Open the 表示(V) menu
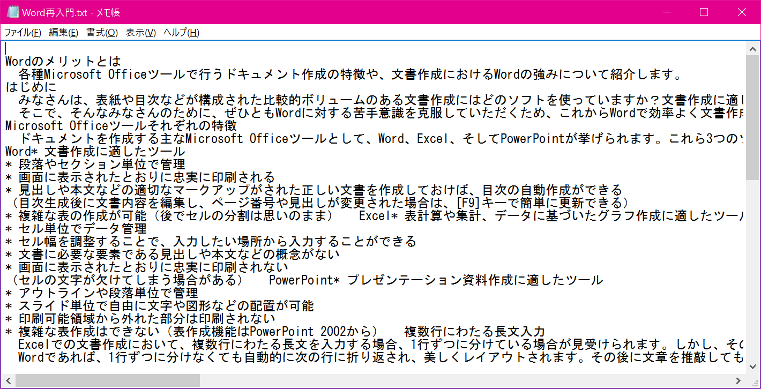The height and width of the screenshot is (389, 761). pos(140,33)
